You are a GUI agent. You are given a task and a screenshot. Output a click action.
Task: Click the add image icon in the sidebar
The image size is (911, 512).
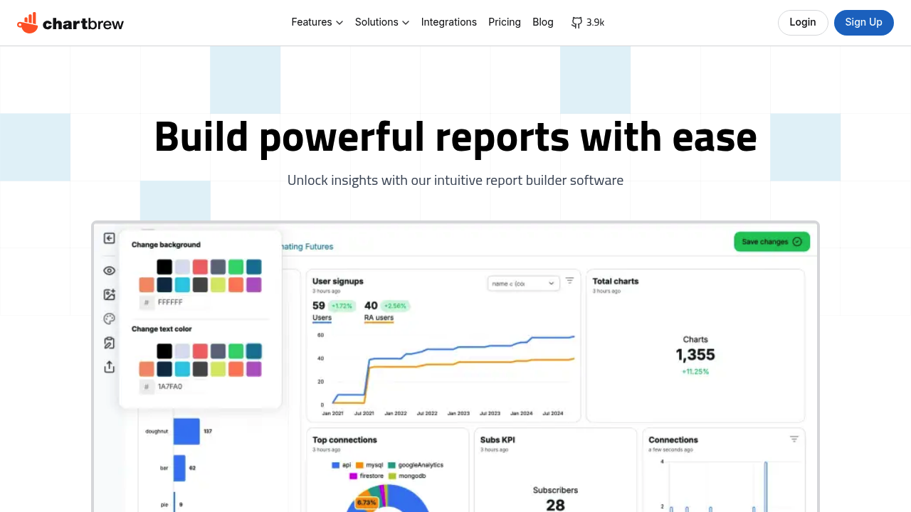pyautogui.click(x=109, y=294)
